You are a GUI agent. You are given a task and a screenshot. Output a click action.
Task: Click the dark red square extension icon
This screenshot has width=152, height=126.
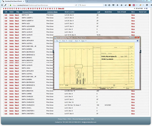coord(130,5)
